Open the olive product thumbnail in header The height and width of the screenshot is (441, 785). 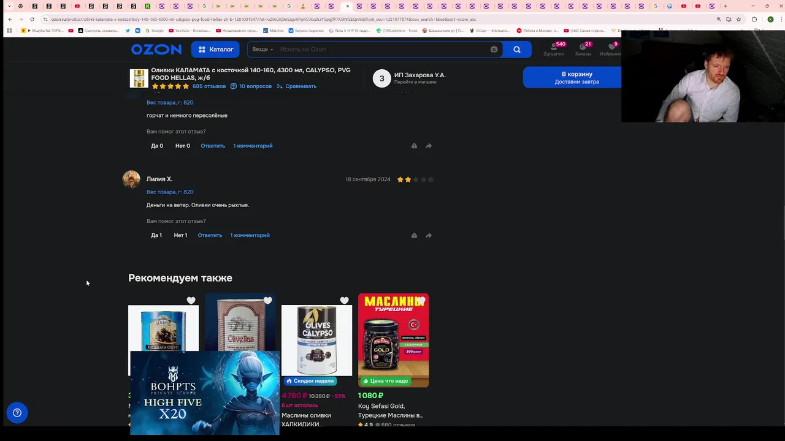click(139, 78)
